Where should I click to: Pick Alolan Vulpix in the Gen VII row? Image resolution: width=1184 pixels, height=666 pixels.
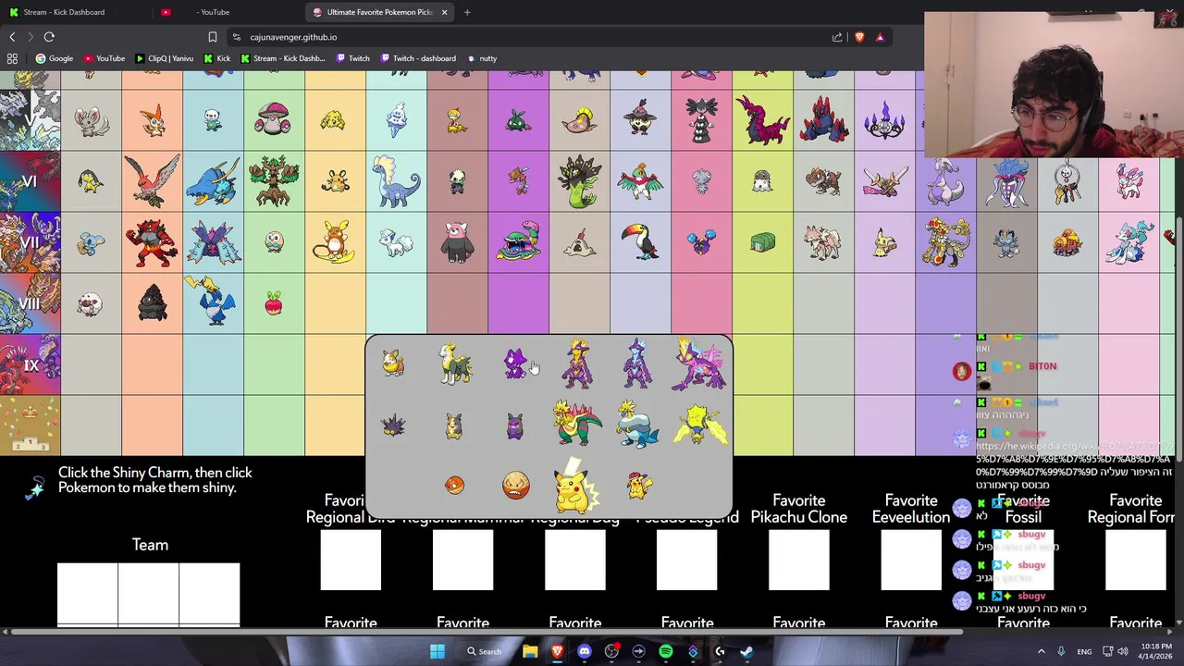396,242
